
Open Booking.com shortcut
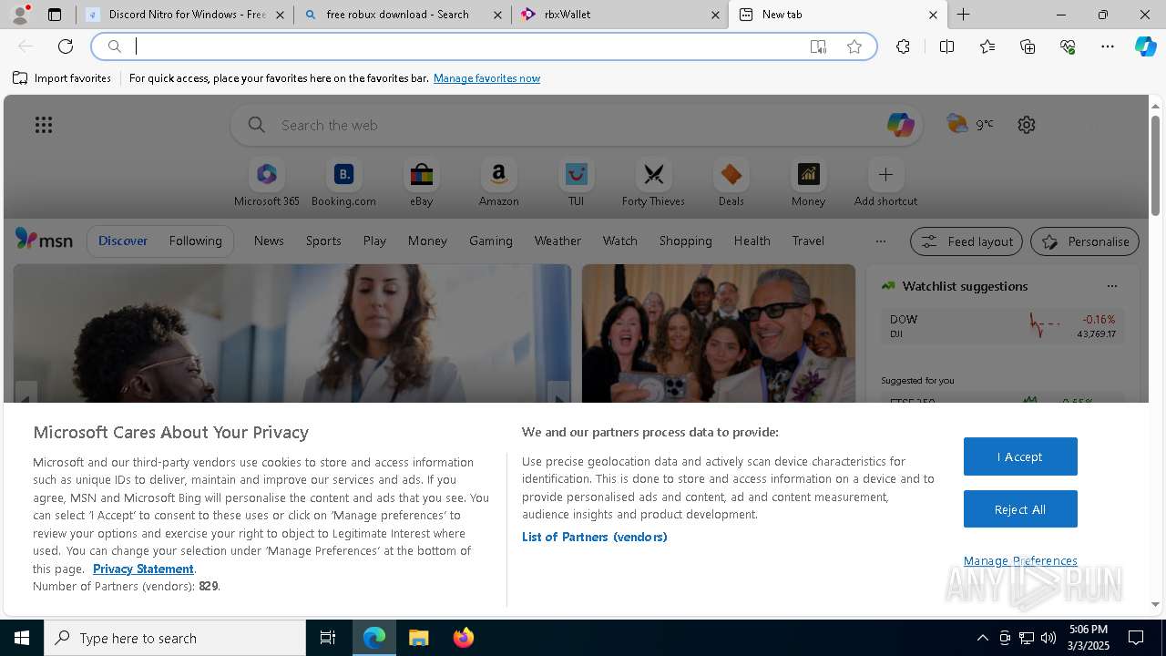coord(343,183)
